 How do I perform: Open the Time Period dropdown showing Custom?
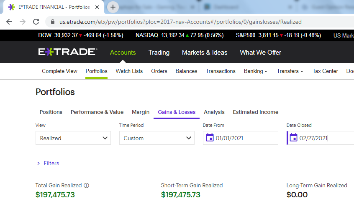coord(157,138)
